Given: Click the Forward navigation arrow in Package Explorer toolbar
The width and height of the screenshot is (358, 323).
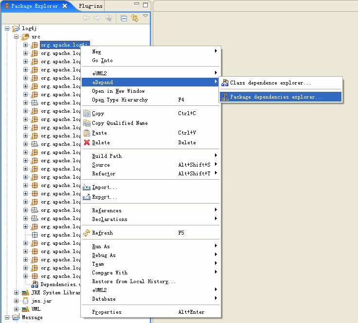Looking at the screenshot, I should (x=97, y=18).
